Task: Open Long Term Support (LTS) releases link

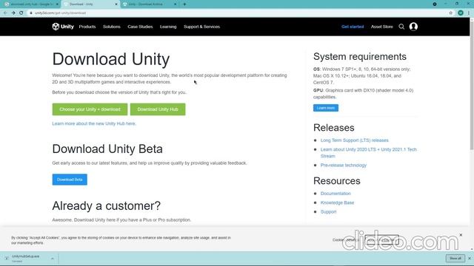Action: 354,140
